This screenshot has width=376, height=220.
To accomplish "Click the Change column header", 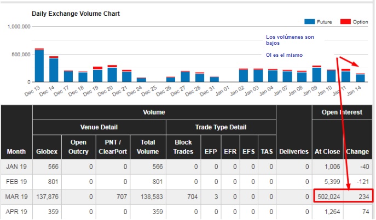I will pos(357,152).
